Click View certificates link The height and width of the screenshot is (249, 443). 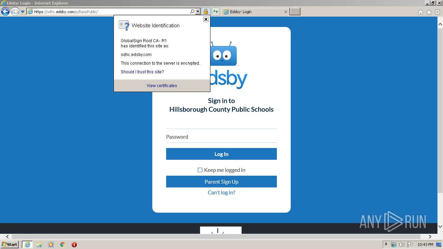pyautogui.click(x=162, y=86)
